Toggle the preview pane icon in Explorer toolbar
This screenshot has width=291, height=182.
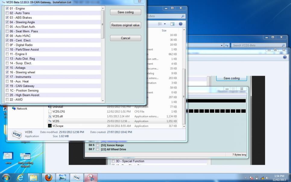[172, 24]
